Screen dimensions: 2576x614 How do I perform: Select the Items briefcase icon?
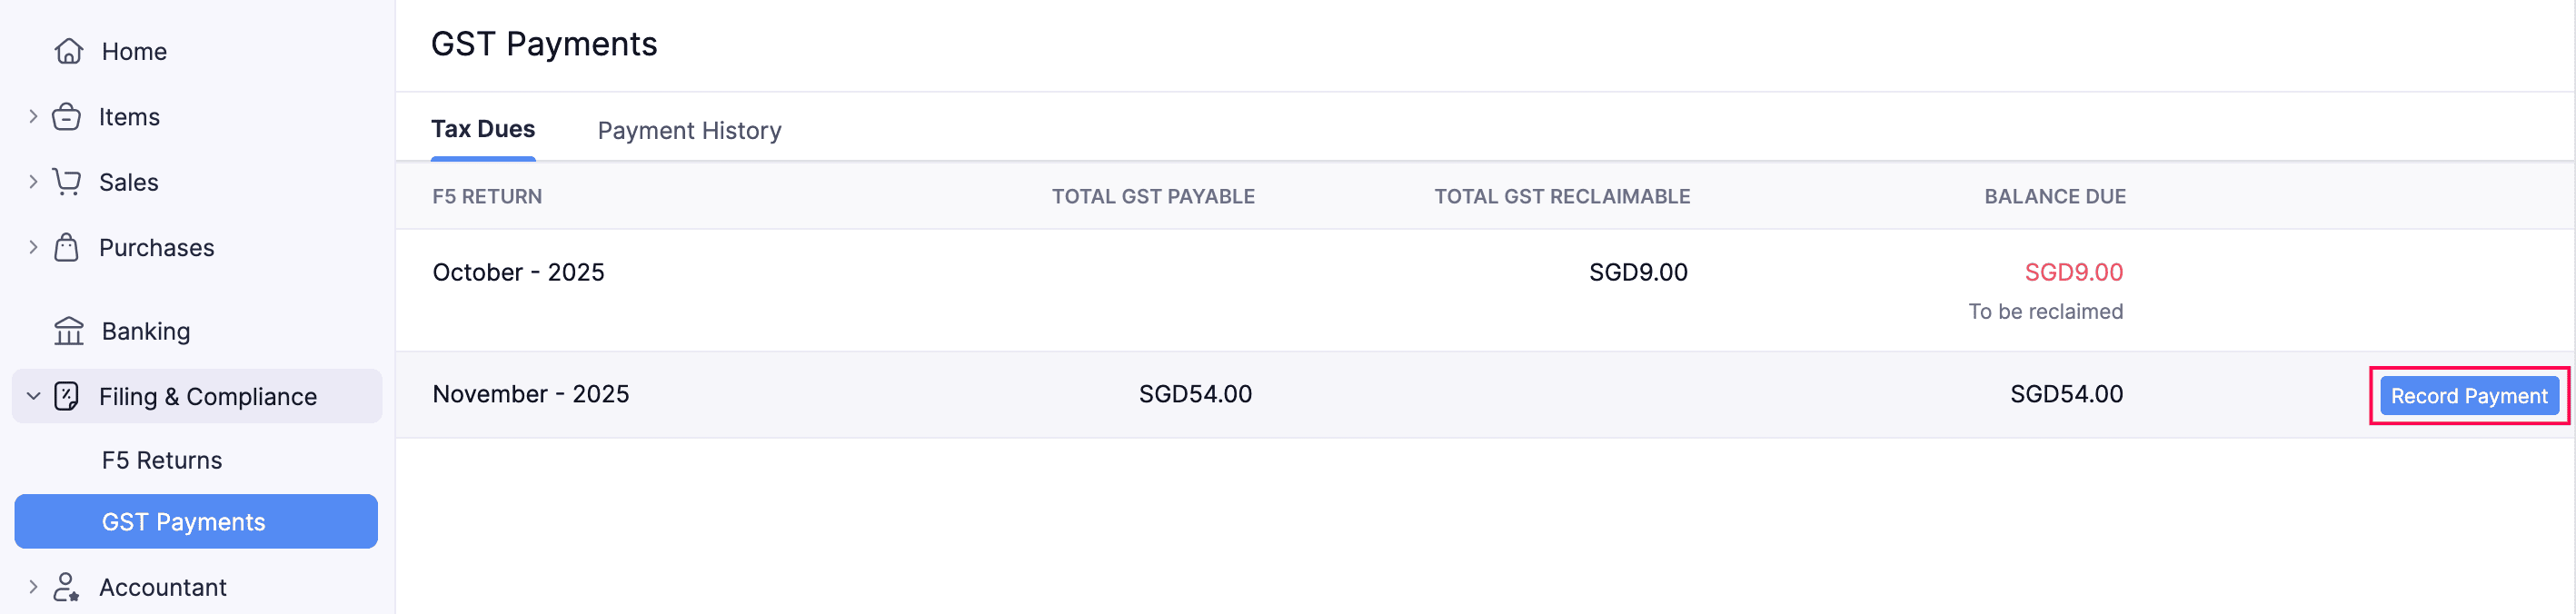click(x=67, y=116)
